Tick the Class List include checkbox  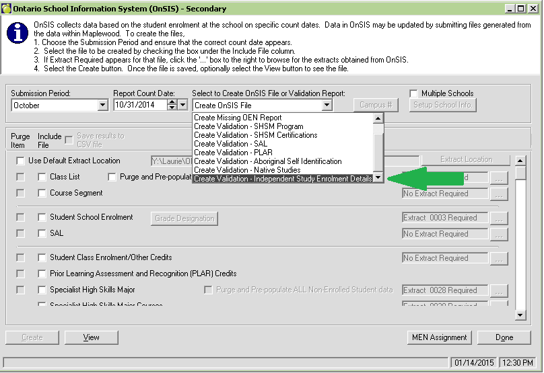point(42,177)
